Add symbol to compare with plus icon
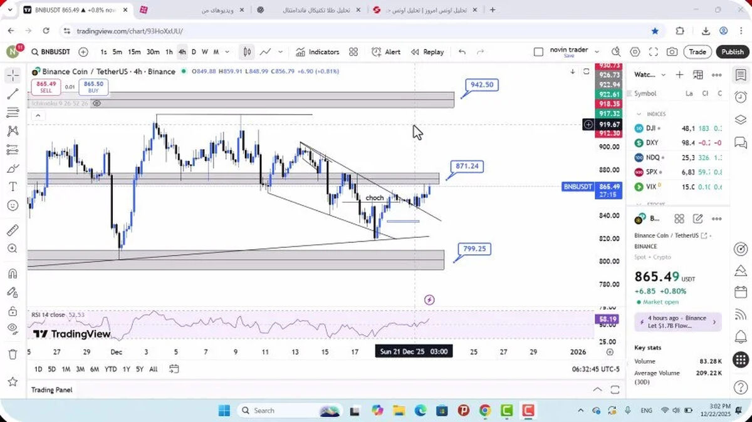The height and width of the screenshot is (422, 752). click(x=83, y=52)
